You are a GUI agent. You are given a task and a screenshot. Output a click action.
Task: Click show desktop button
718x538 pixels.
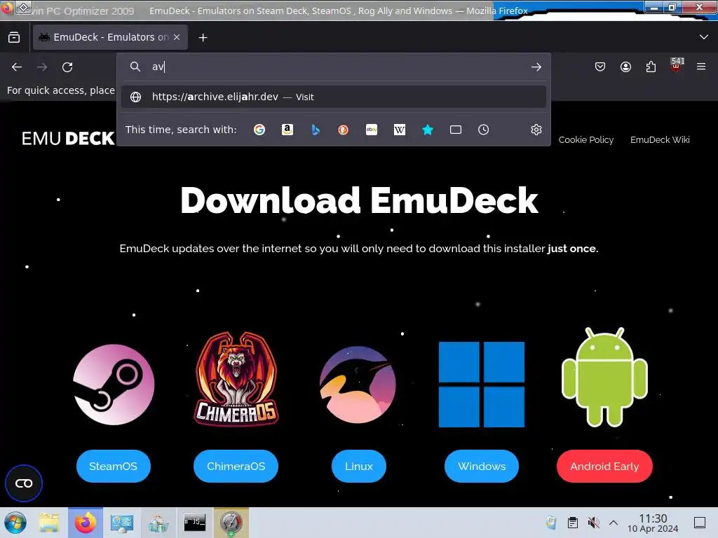tap(700, 523)
